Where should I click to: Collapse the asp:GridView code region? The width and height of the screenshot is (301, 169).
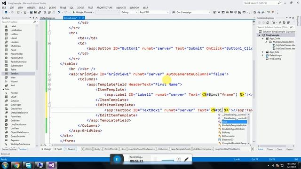pyautogui.click(x=49, y=74)
